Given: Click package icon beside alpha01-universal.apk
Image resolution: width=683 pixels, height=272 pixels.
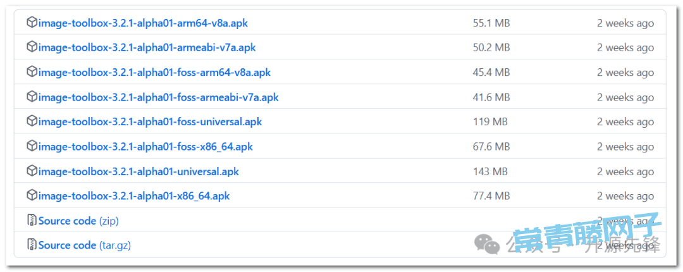Looking at the screenshot, I should 32,171.
